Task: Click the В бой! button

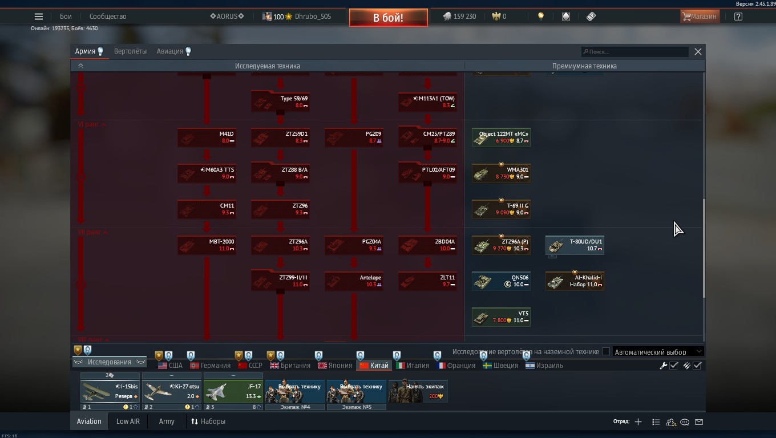Action: tap(389, 18)
